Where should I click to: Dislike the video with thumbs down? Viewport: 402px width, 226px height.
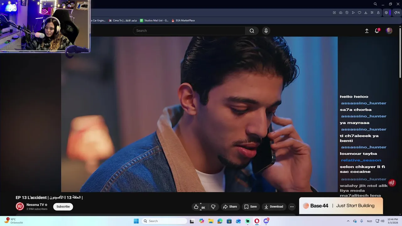(x=213, y=207)
